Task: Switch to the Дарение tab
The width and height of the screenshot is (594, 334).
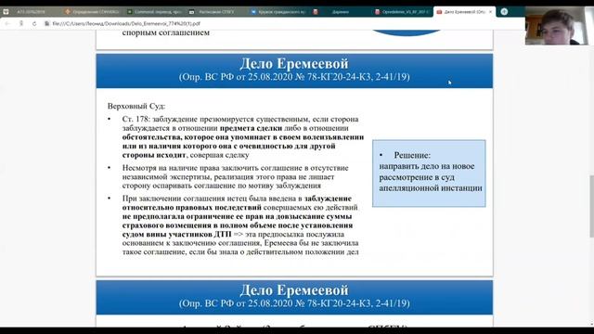Action: pos(341,12)
